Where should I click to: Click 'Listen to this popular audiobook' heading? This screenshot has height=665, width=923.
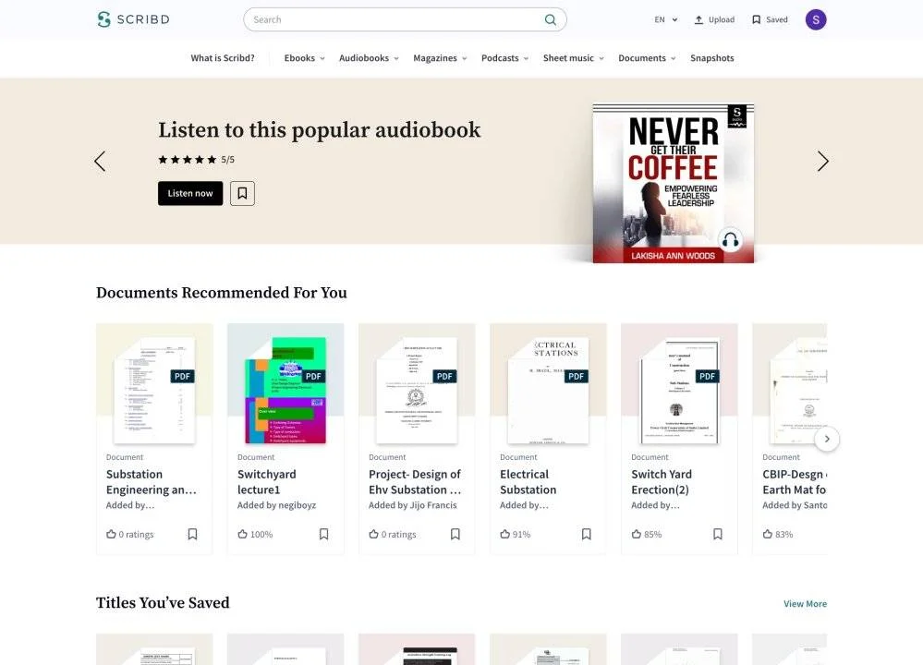coord(319,130)
